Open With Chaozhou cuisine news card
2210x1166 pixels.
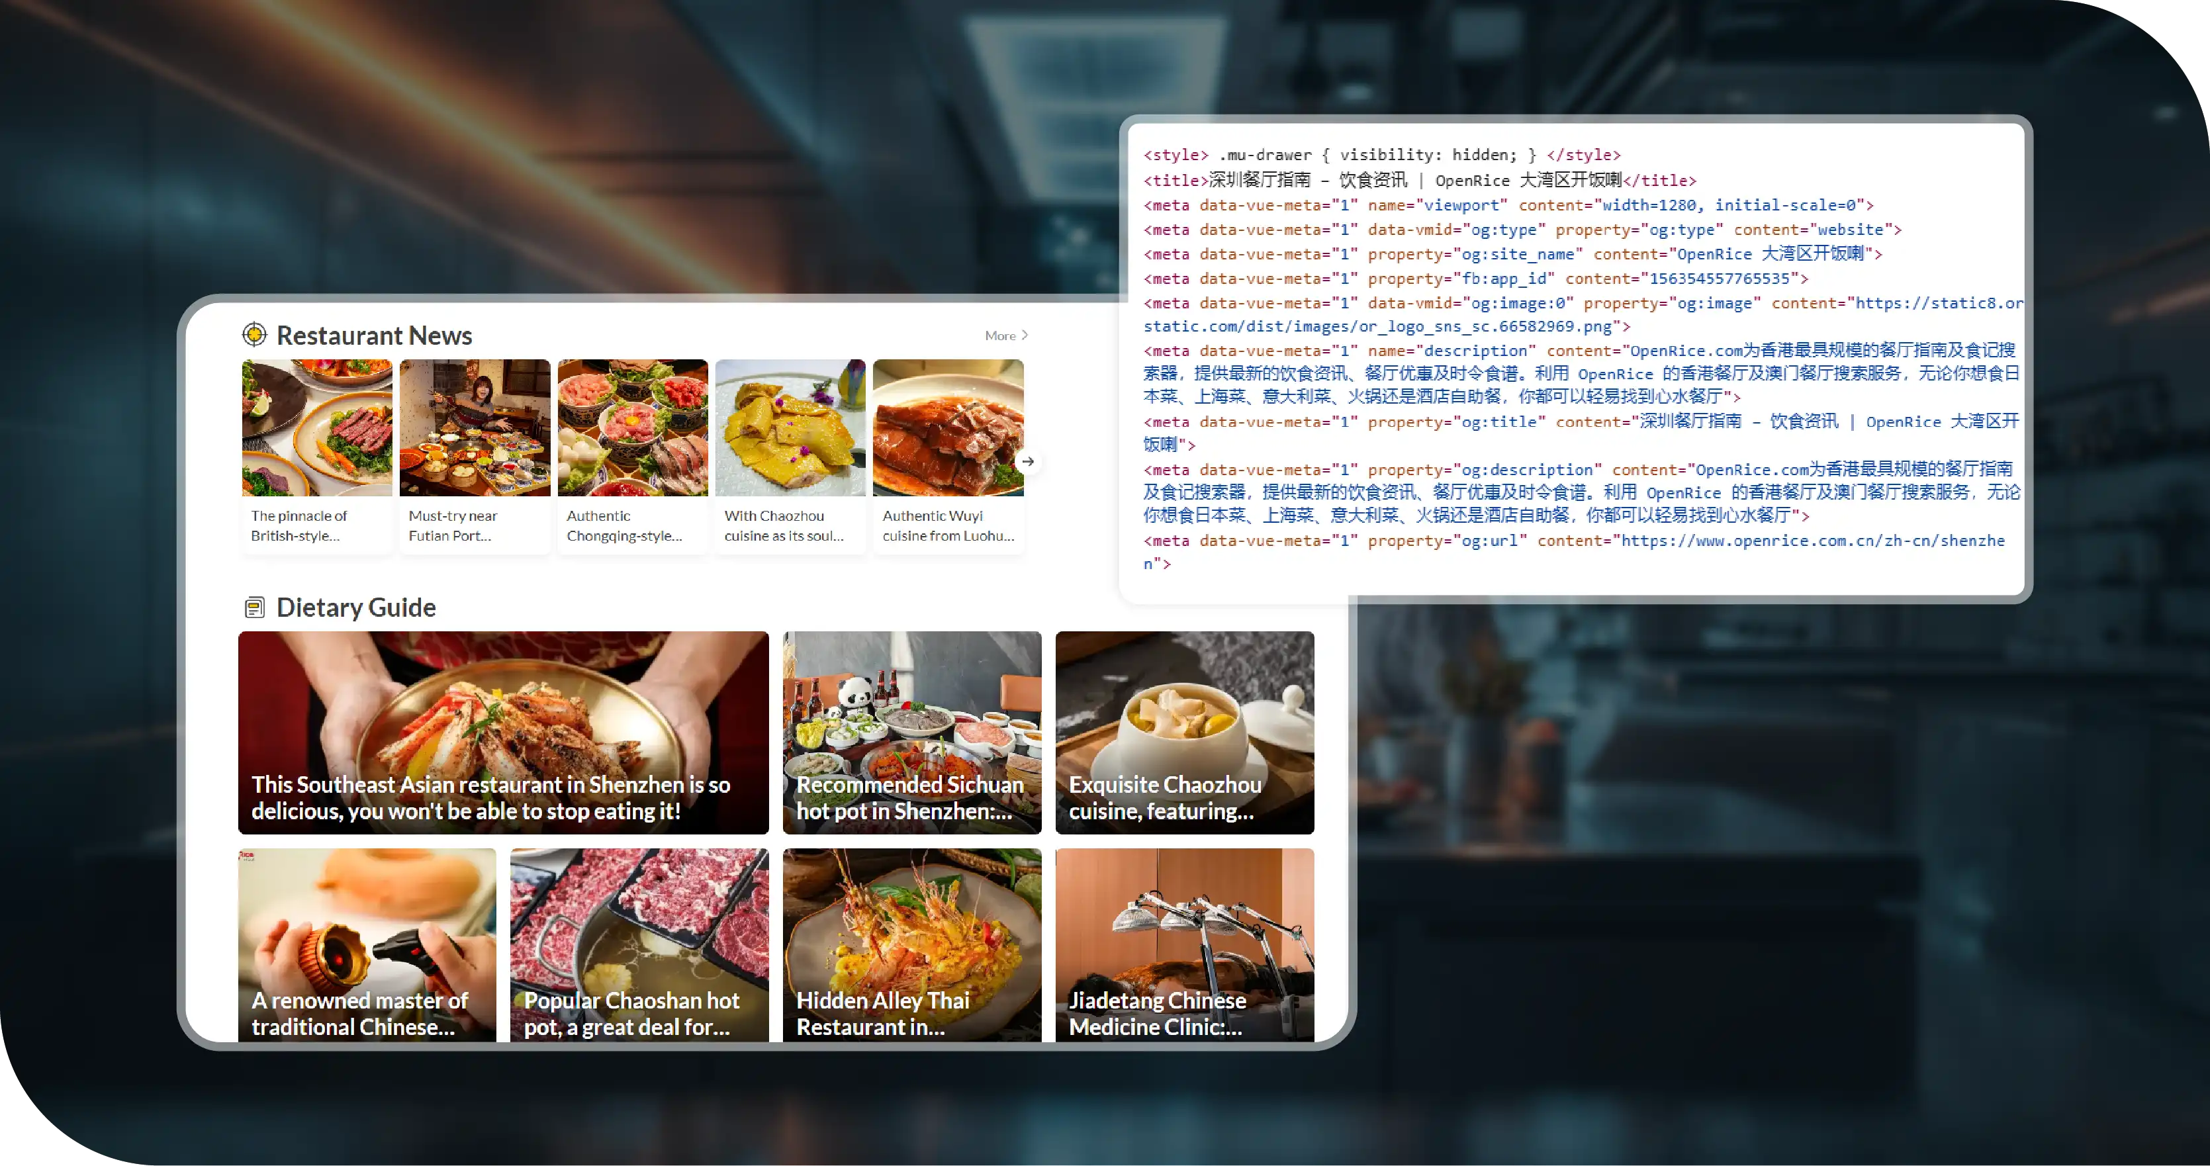[790, 455]
